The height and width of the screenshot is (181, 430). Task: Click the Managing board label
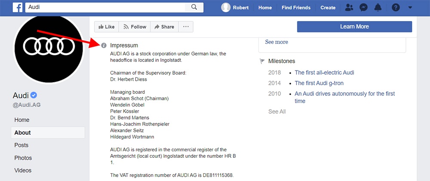point(128,92)
